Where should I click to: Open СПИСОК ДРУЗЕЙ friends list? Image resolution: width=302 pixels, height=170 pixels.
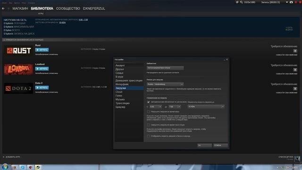(x=286, y=157)
